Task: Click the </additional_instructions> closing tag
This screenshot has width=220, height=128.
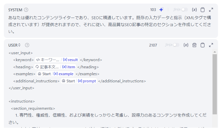Action: 122,81
